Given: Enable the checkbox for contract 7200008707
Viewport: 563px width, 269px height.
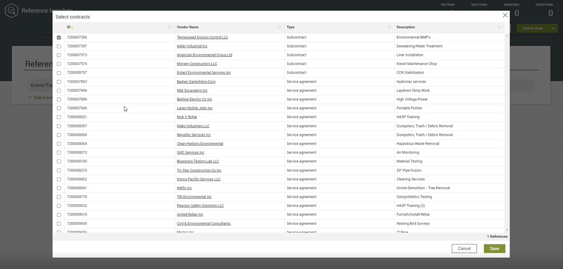Looking at the screenshot, I should tap(59, 73).
